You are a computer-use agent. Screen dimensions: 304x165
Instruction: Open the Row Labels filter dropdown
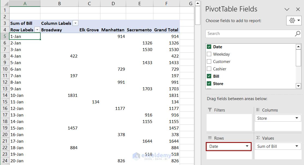click(x=37, y=29)
